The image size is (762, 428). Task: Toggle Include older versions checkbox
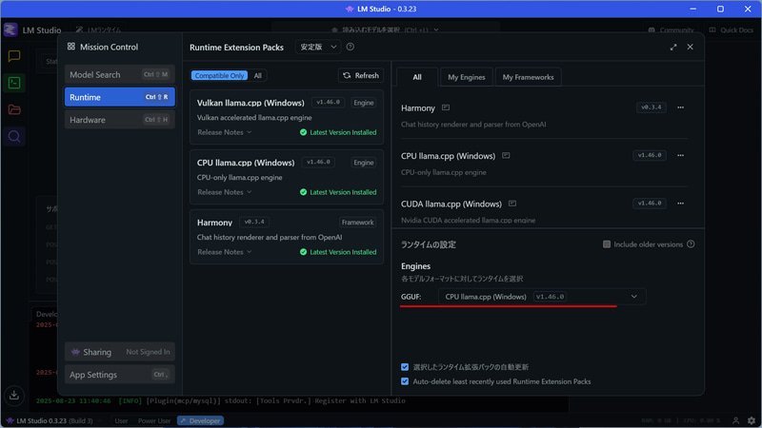coord(607,244)
